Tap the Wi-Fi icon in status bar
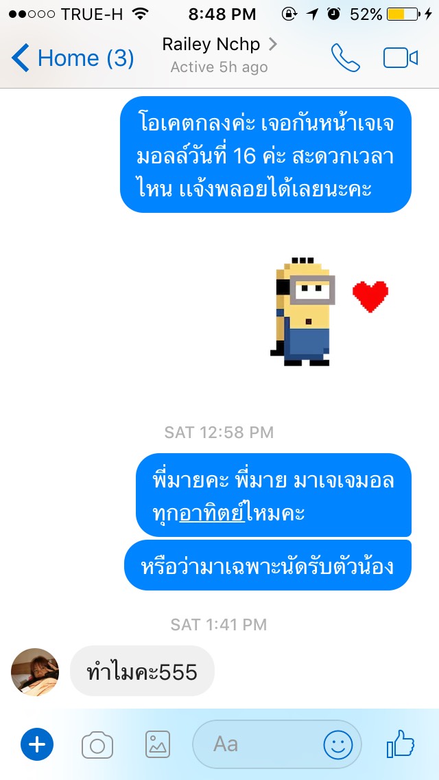This screenshot has height=780, width=439. 141,14
